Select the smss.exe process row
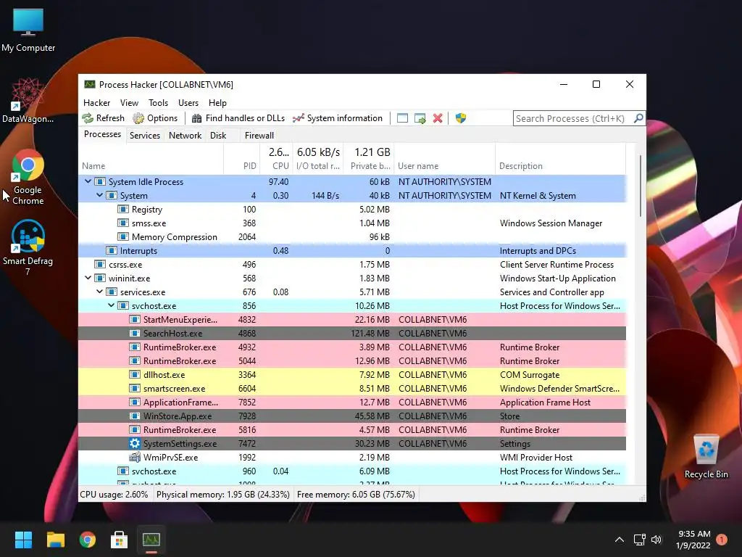 pyautogui.click(x=353, y=223)
